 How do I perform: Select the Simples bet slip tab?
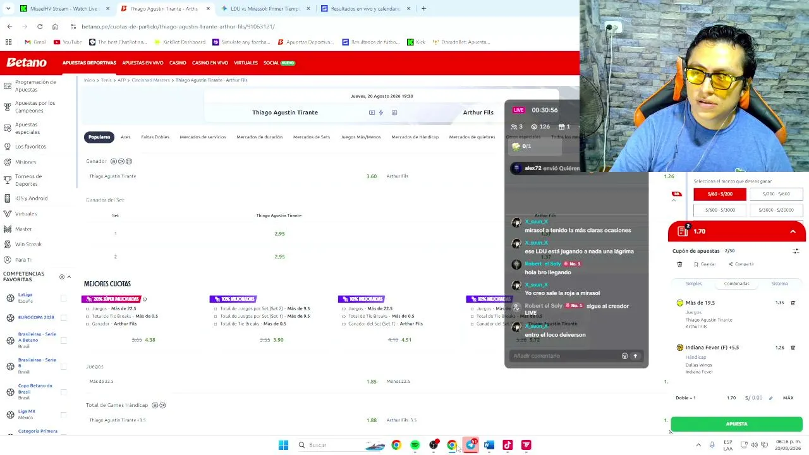coord(693,284)
